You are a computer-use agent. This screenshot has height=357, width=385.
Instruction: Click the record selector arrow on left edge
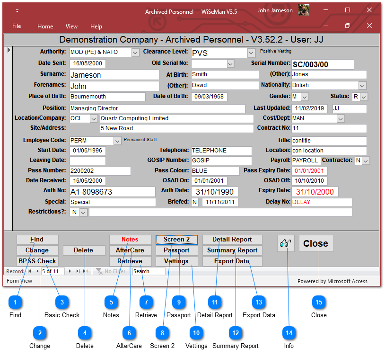(x=9, y=50)
